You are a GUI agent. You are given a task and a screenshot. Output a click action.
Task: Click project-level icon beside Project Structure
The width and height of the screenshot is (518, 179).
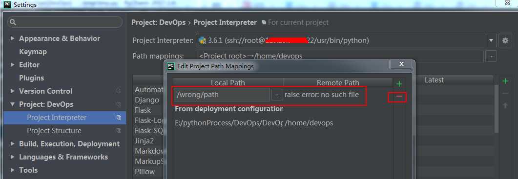point(119,131)
